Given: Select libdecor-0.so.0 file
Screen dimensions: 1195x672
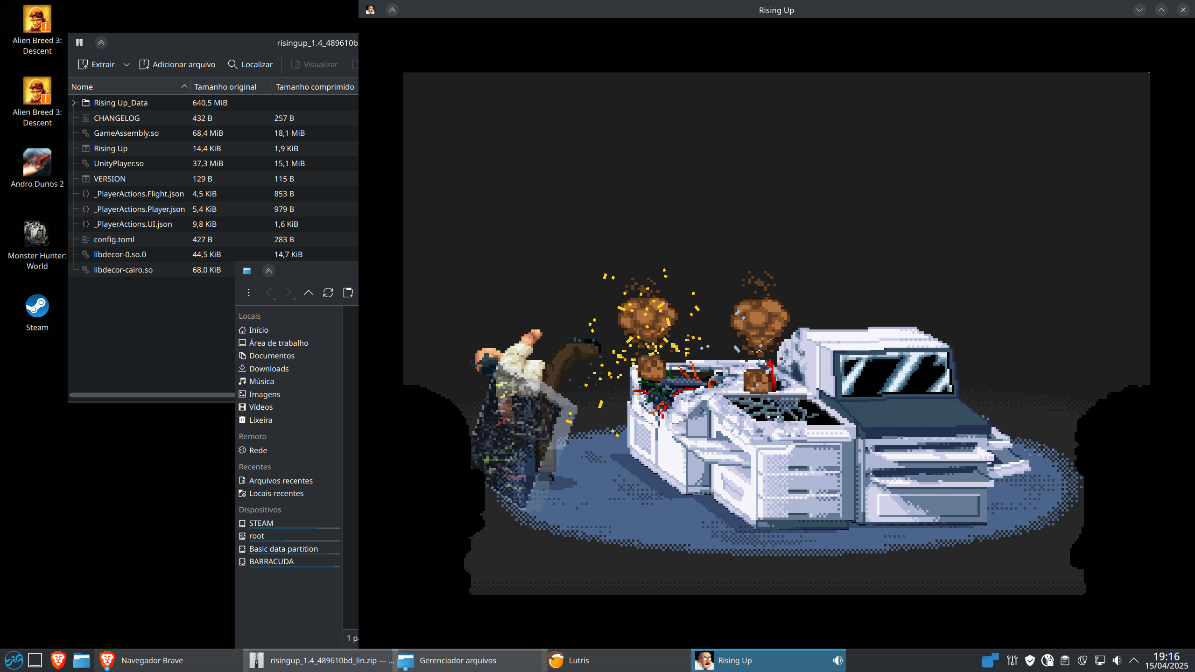Looking at the screenshot, I should click(213, 254).
